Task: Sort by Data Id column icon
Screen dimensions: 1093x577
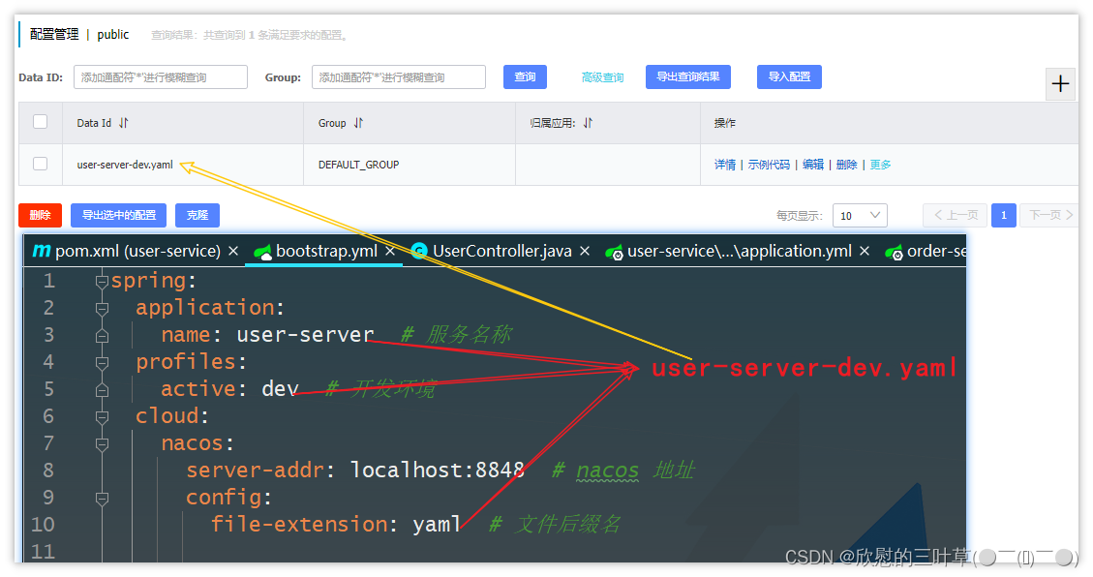Action: click(123, 123)
